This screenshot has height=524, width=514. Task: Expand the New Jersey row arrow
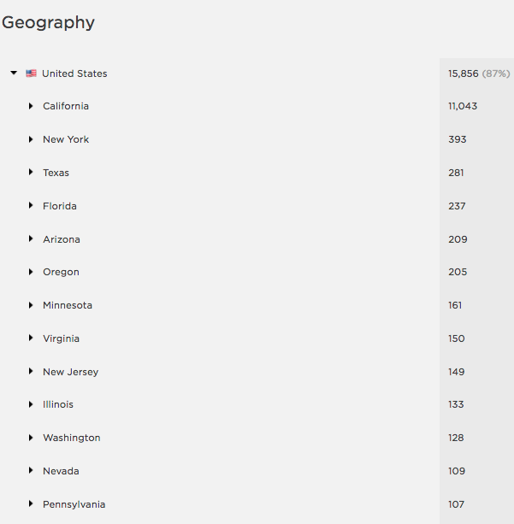(32, 372)
